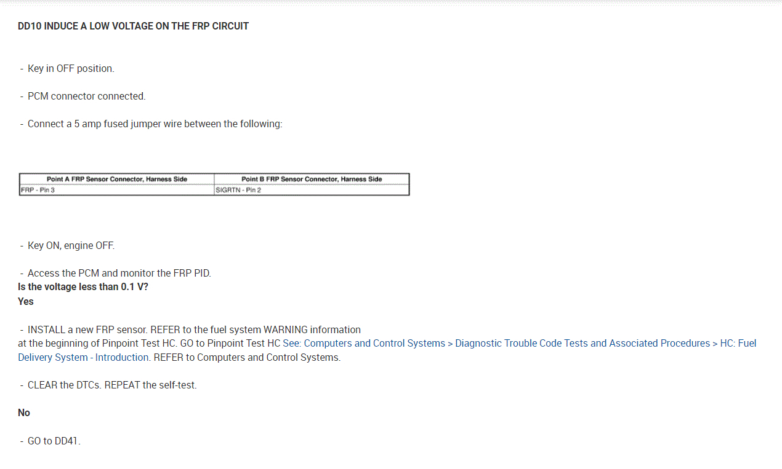The width and height of the screenshot is (782, 469).
Task: Click the Point B table header
Action: [x=312, y=179]
